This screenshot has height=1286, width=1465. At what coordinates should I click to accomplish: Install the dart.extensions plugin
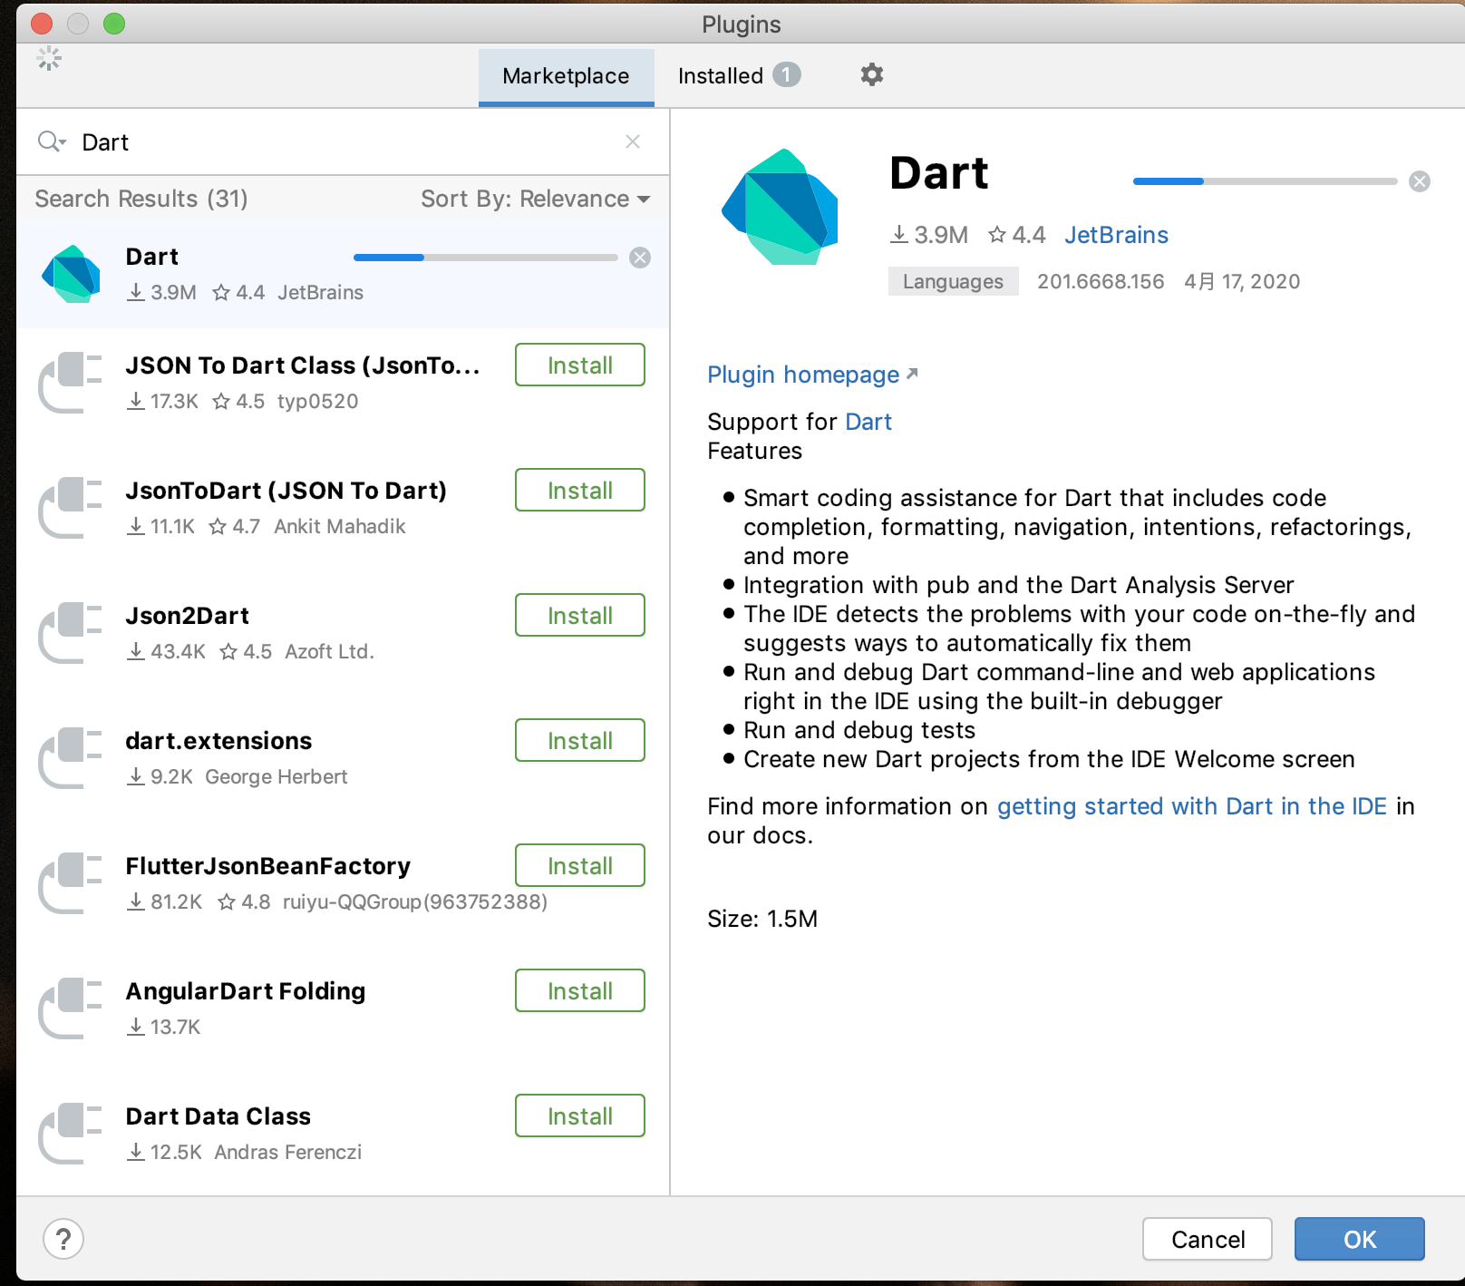(580, 740)
